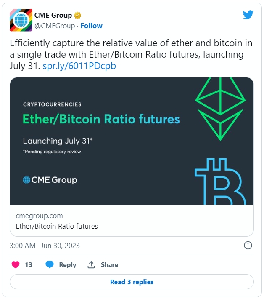Click the share upload arrow icon

(x=91, y=264)
